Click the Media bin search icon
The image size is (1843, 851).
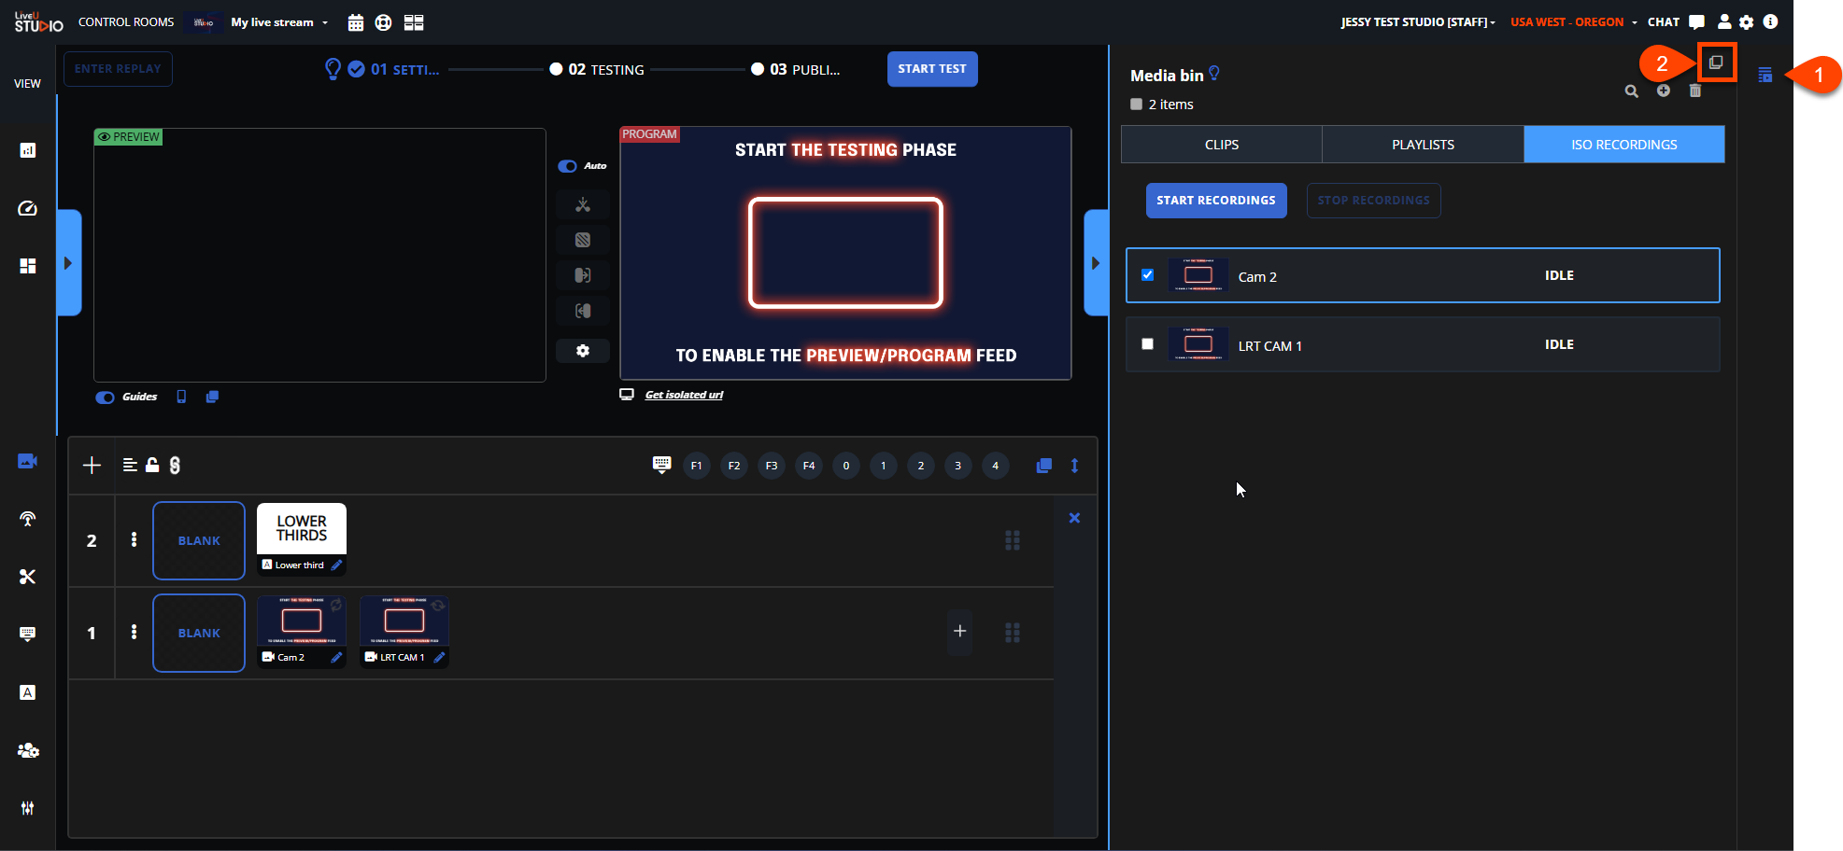coord(1631,91)
